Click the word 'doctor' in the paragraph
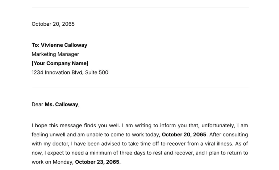 coord(61,144)
